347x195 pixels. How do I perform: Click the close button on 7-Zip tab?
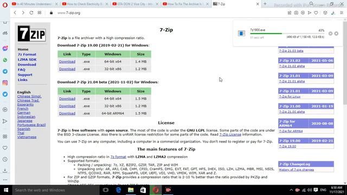[258, 4]
